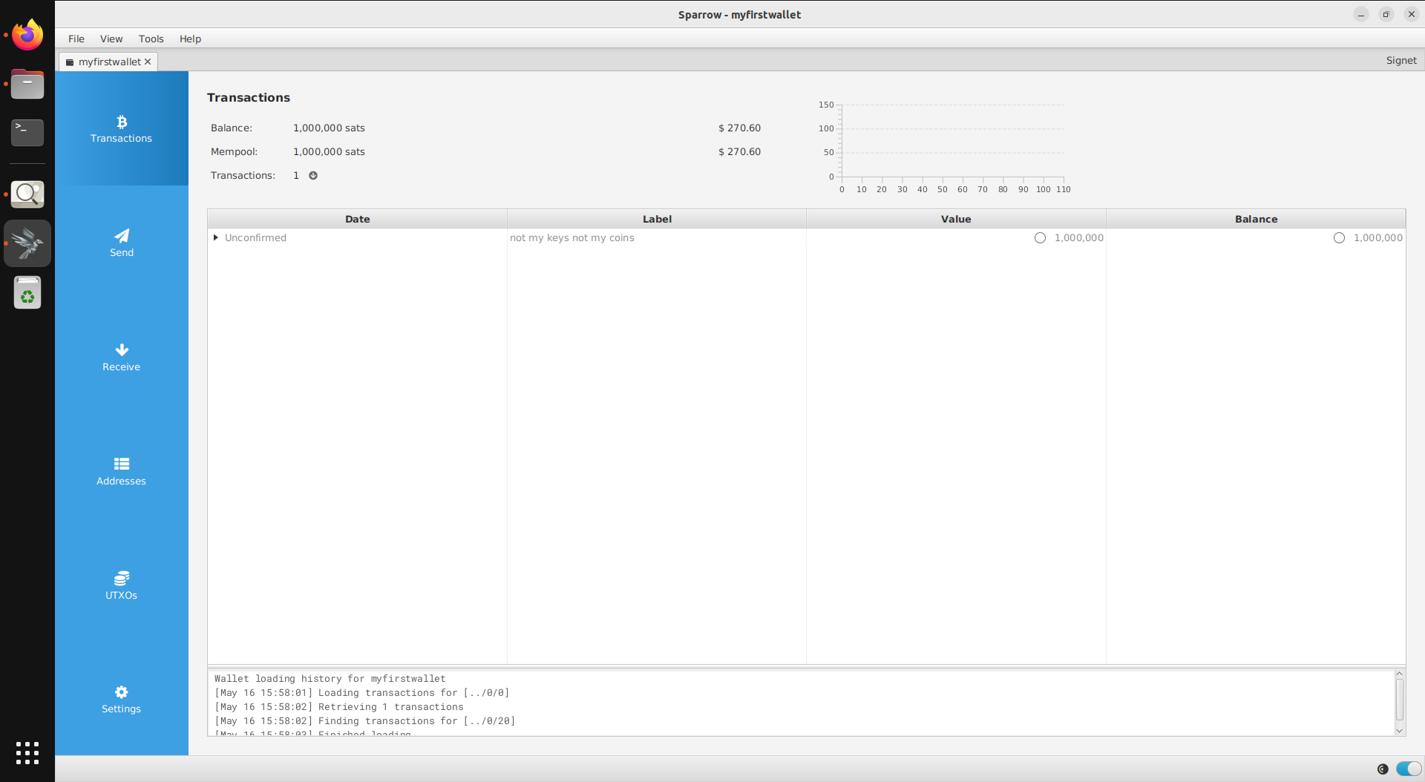Open the UTXOs sidebar view
This screenshot has width=1425, height=782.
coord(121,586)
